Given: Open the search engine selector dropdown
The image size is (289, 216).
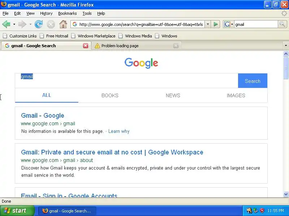Looking at the screenshot, I should click(229, 24).
